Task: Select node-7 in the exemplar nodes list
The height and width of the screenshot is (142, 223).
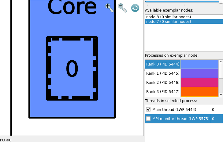Action: [169, 22]
